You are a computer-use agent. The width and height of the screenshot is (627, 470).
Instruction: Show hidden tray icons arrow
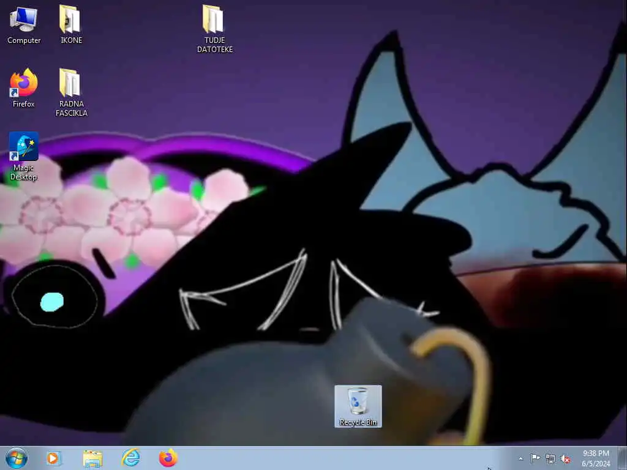click(x=520, y=458)
